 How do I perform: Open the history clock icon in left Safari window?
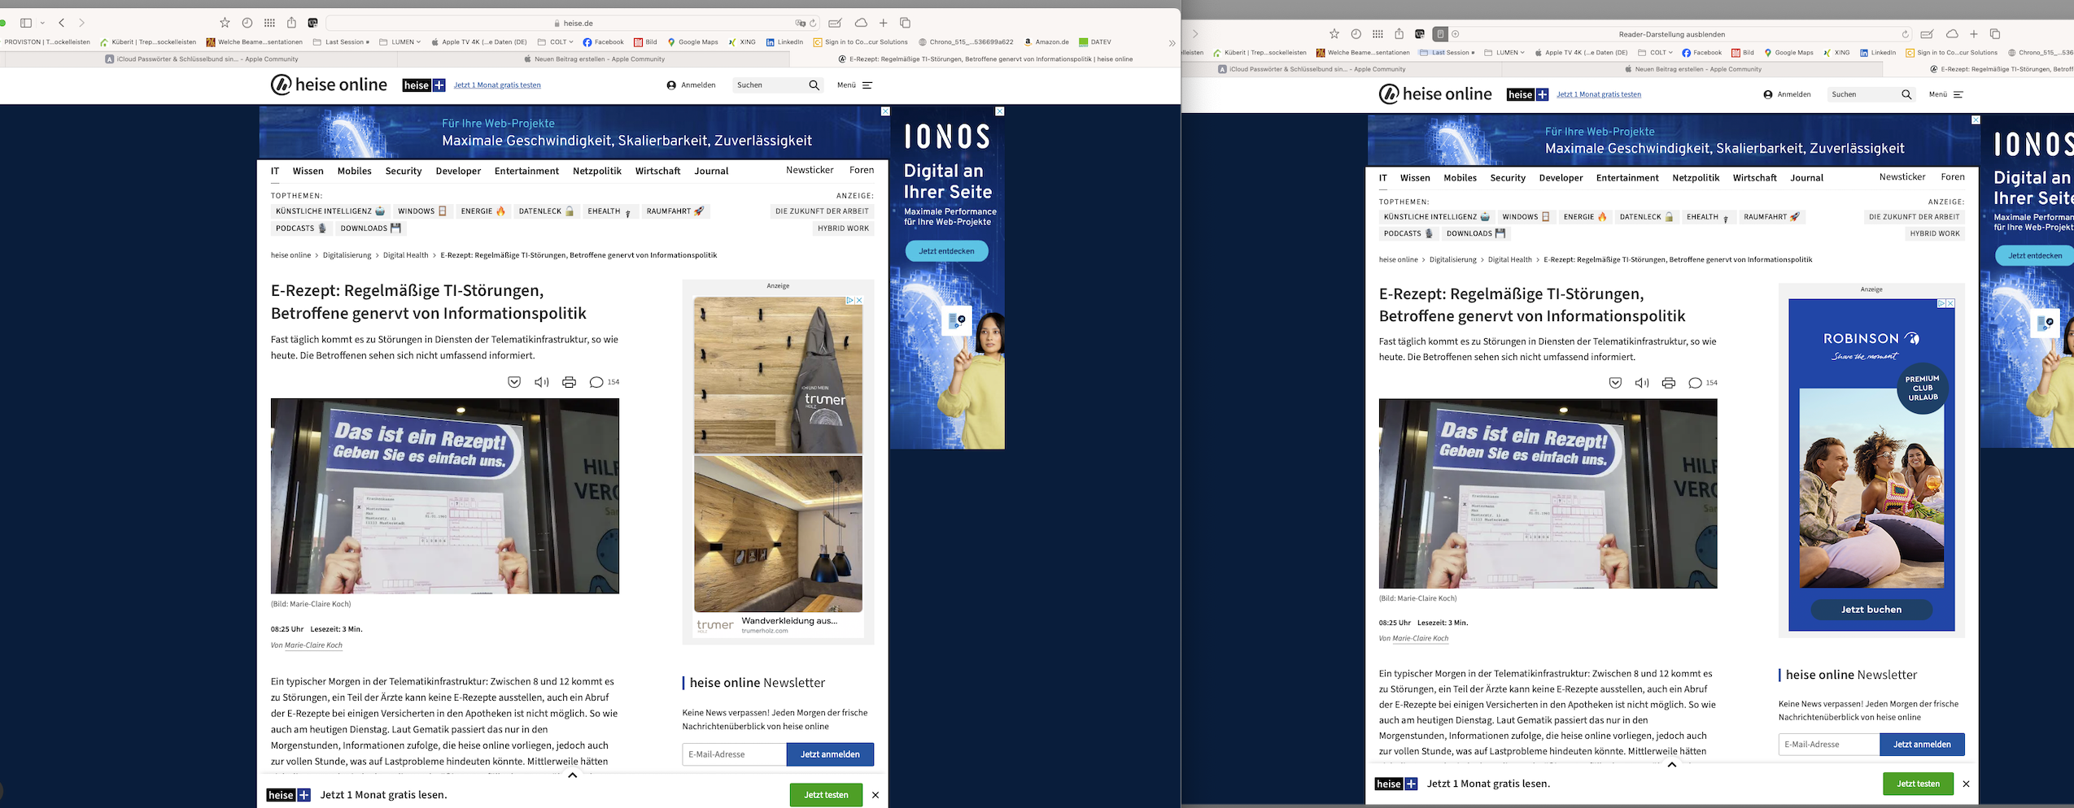point(247,23)
